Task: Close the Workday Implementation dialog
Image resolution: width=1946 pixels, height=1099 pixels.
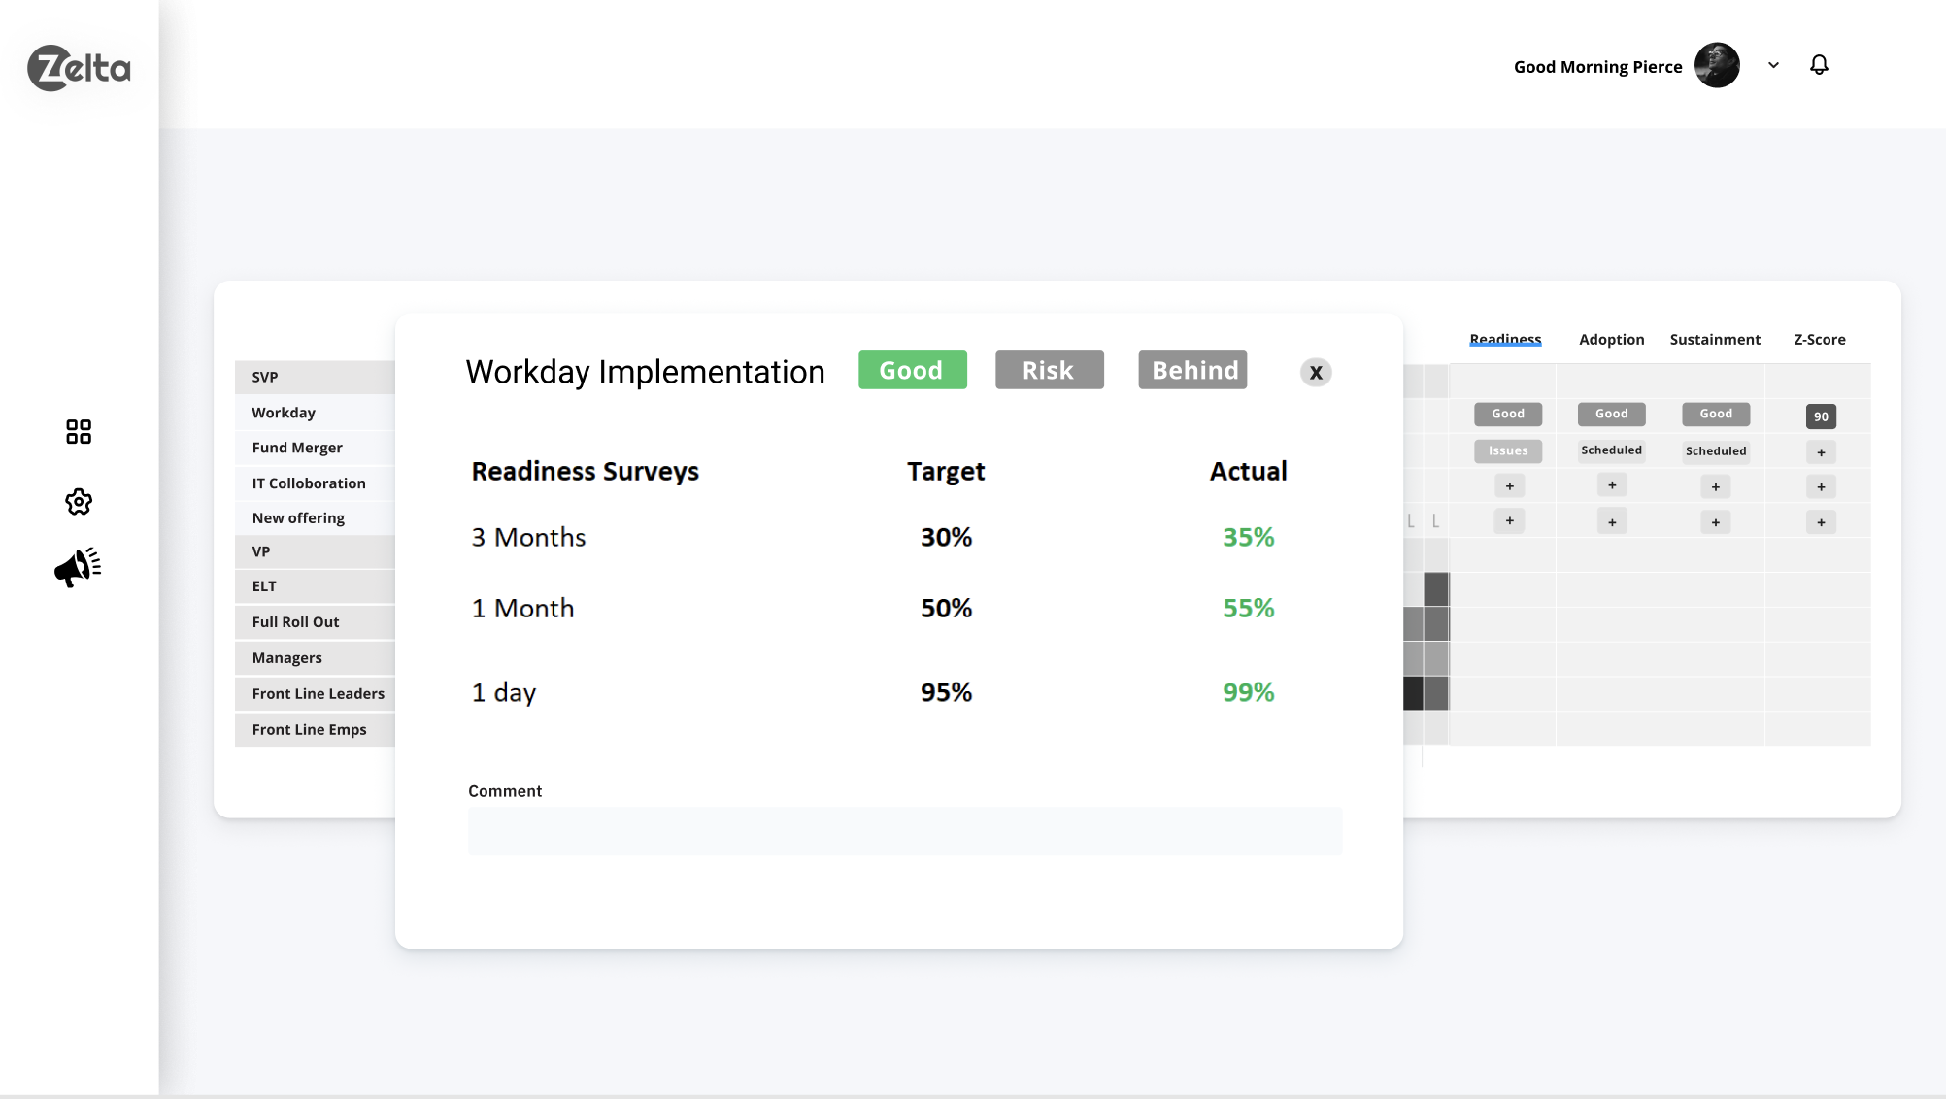Action: click(1316, 373)
